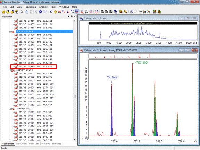Open the Tools menu
This screenshot has height=150, width=200.
[x=53, y=7]
